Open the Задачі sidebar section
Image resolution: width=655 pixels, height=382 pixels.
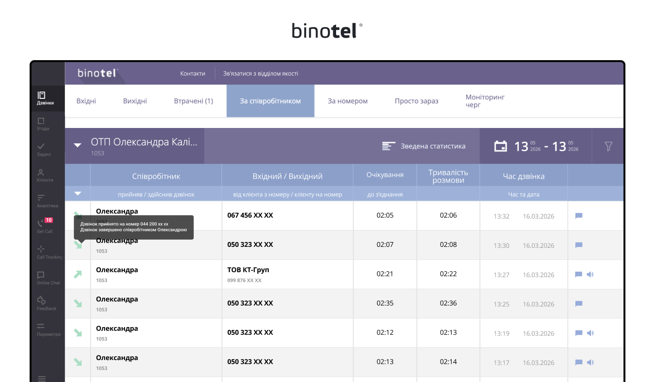click(x=43, y=150)
